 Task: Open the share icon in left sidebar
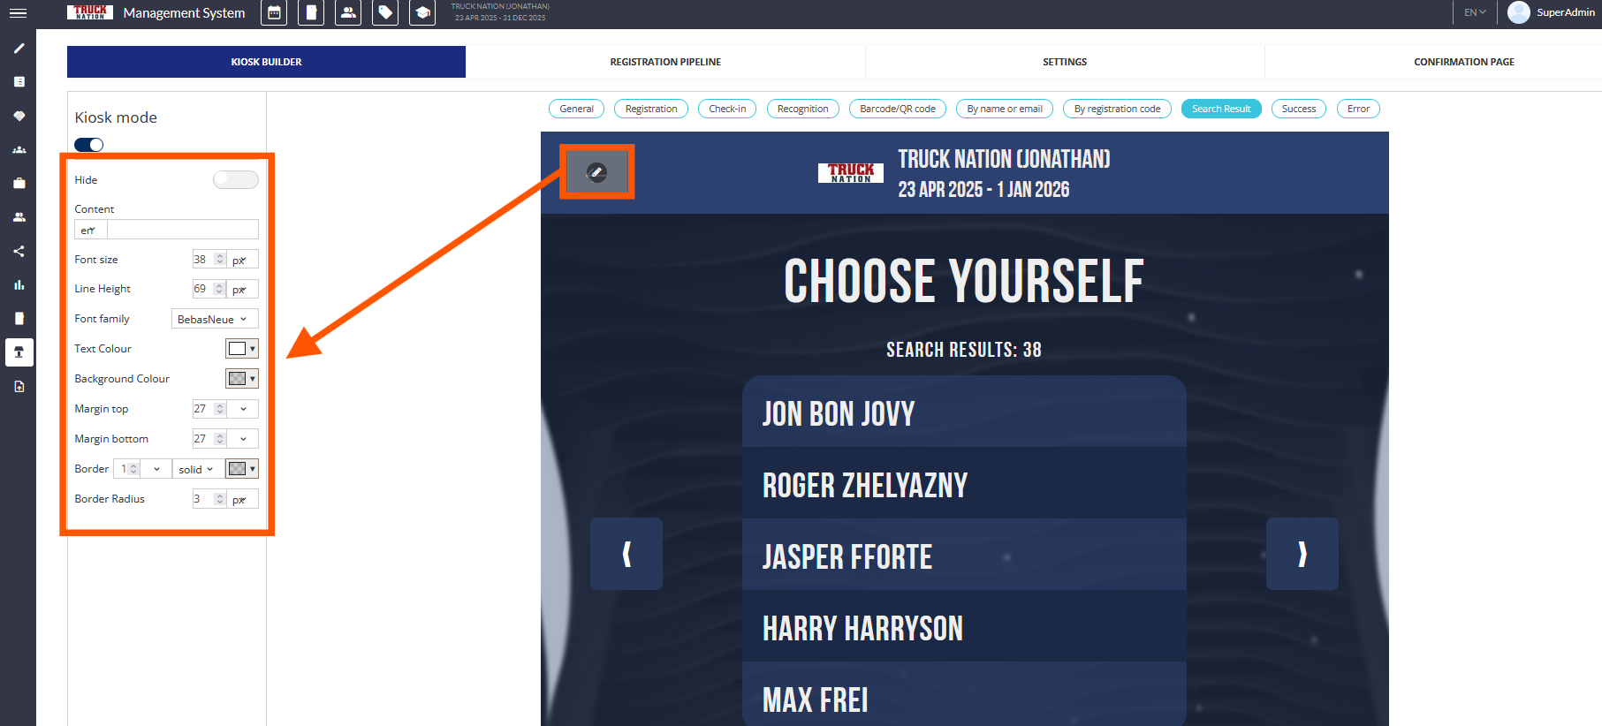tap(19, 252)
